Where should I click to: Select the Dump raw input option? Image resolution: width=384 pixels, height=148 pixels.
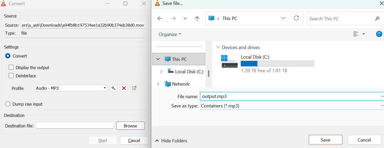(8, 104)
